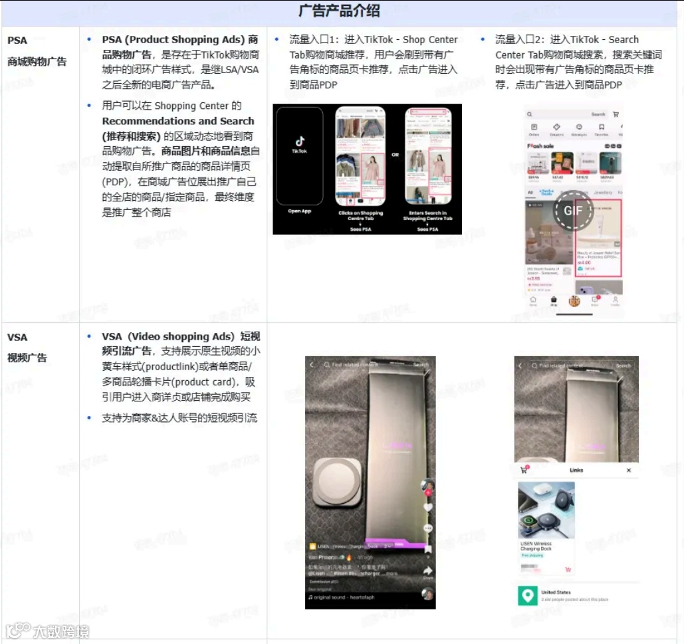This screenshot has height=644, width=684.
Task: Tap the bookmark save icon on video
Action: pyautogui.click(x=428, y=549)
